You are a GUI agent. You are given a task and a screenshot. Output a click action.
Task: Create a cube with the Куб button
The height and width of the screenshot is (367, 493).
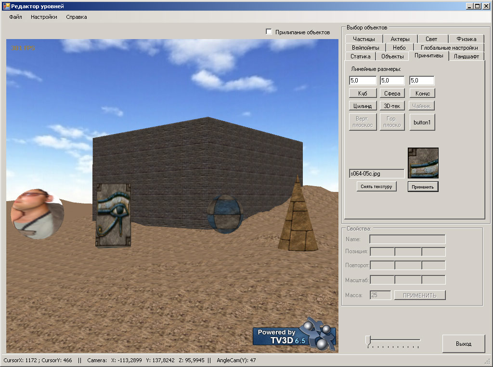click(x=363, y=93)
